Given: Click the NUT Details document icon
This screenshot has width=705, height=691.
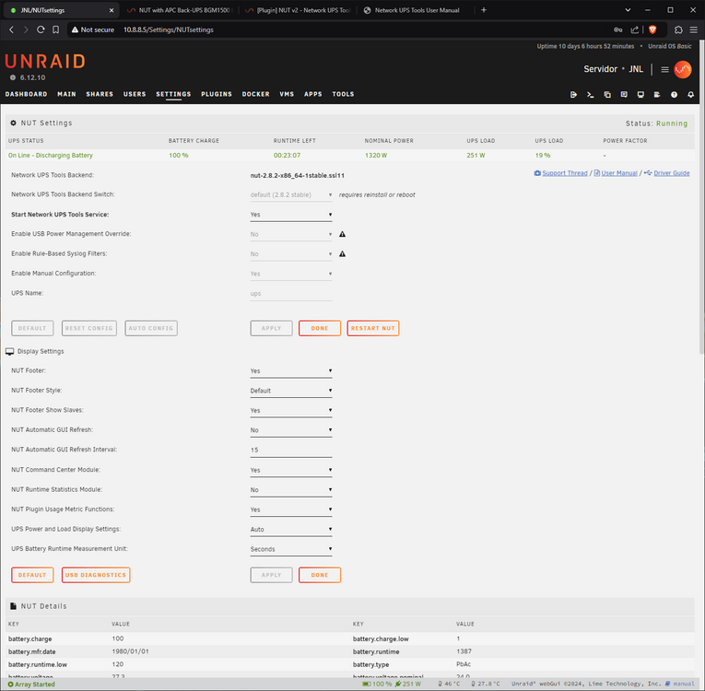Looking at the screenshot, I should click(14, 606).
